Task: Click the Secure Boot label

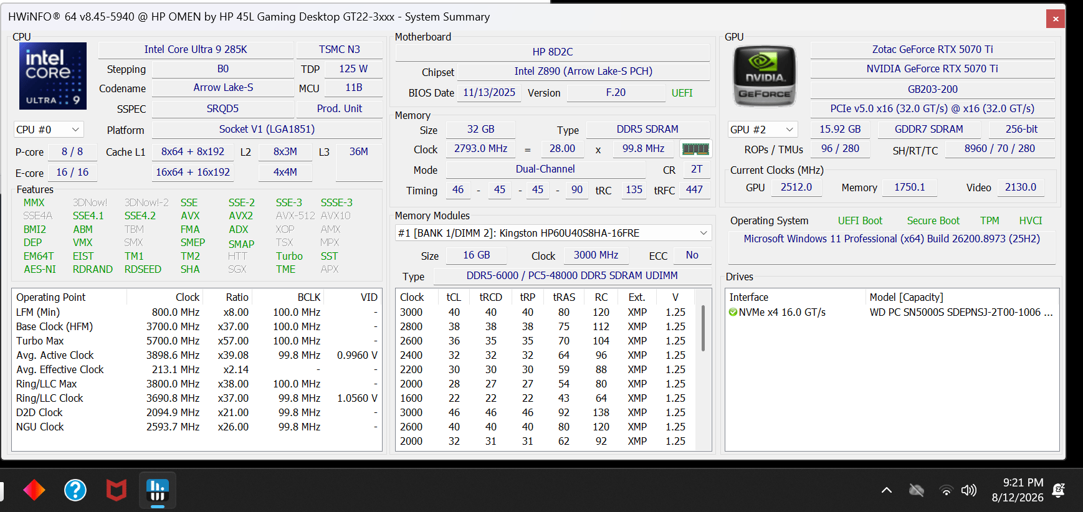Action: (933, 220)
